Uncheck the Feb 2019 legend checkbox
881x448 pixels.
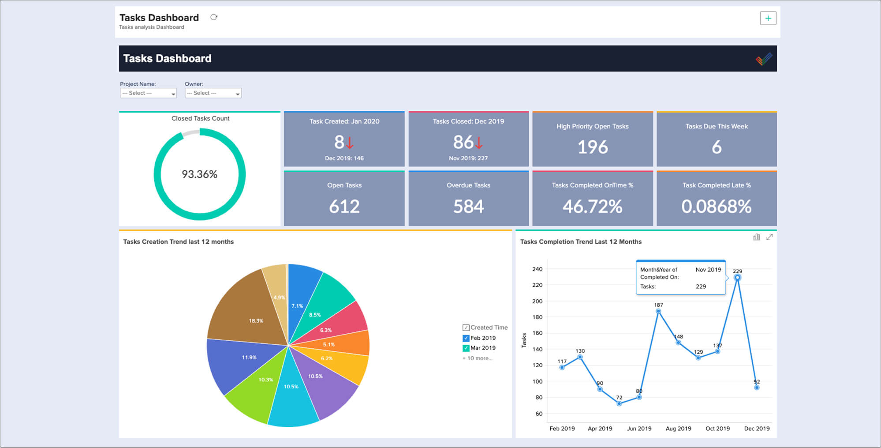(x=466, y=338)
